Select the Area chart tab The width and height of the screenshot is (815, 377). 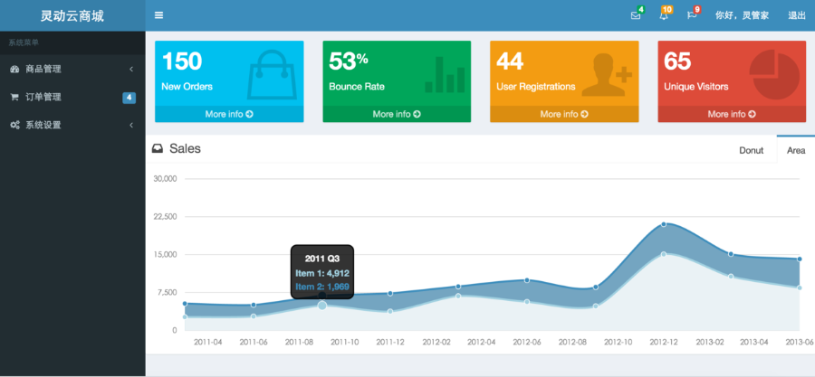[x=796, y=150]
